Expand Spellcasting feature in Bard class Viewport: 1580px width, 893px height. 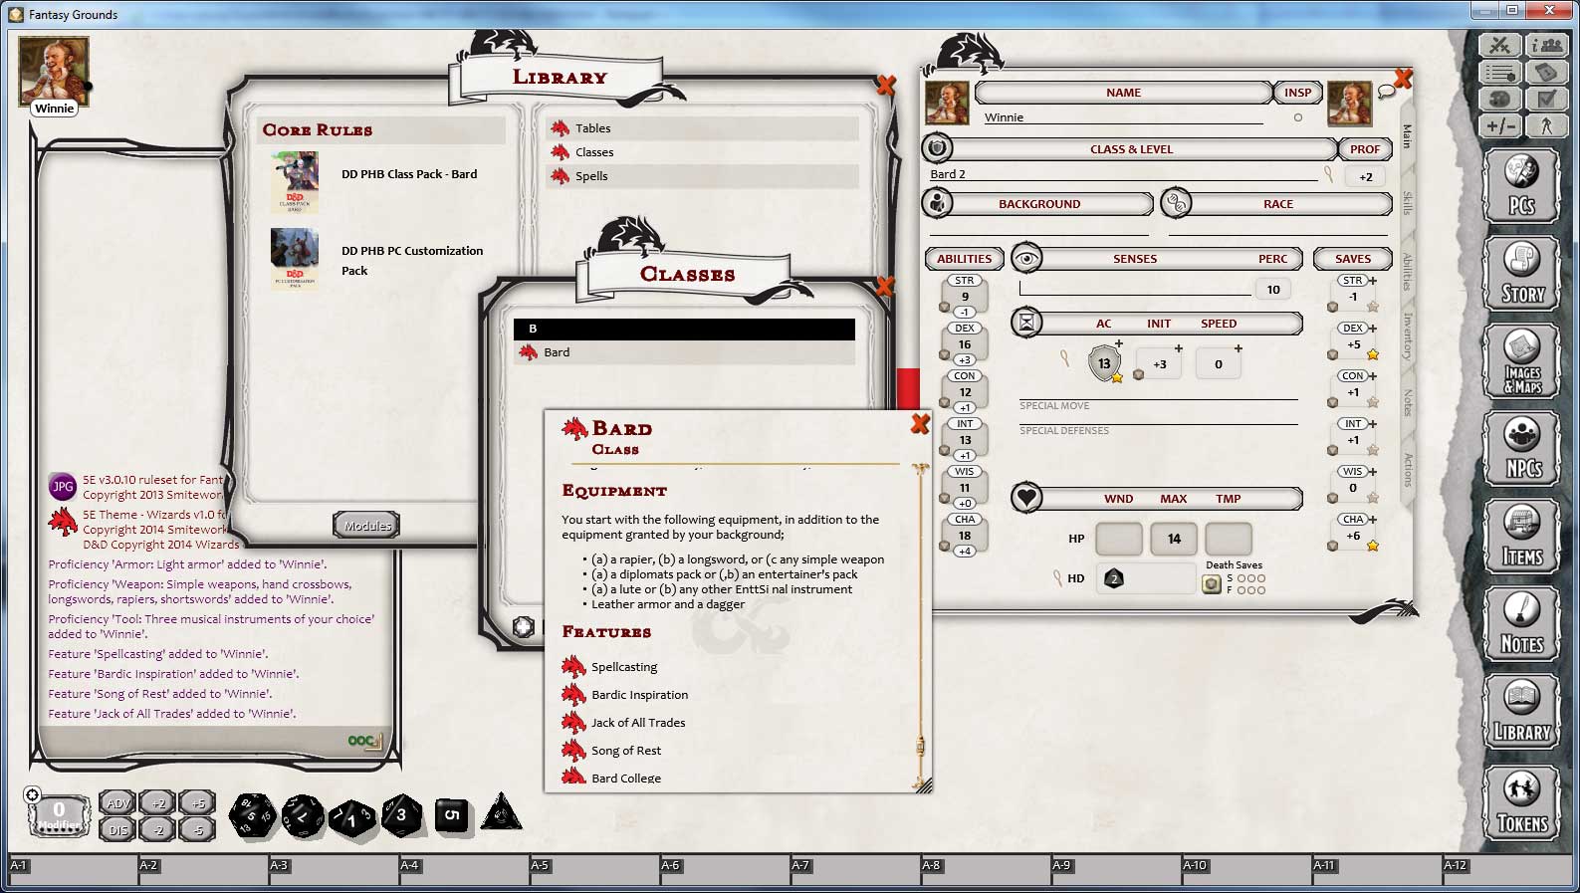pyautogui.click(x=623, y=667)
